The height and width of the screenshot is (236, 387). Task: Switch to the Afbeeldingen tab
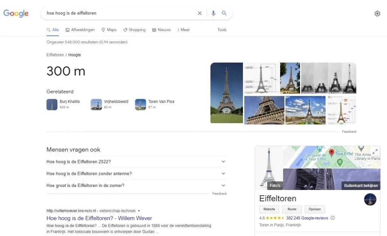tap(80, 30)
